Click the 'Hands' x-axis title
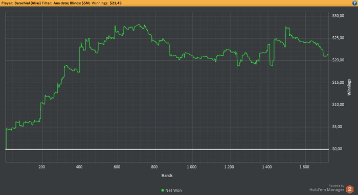Viewport: 358px width, 195px height. tap(167, 176)
